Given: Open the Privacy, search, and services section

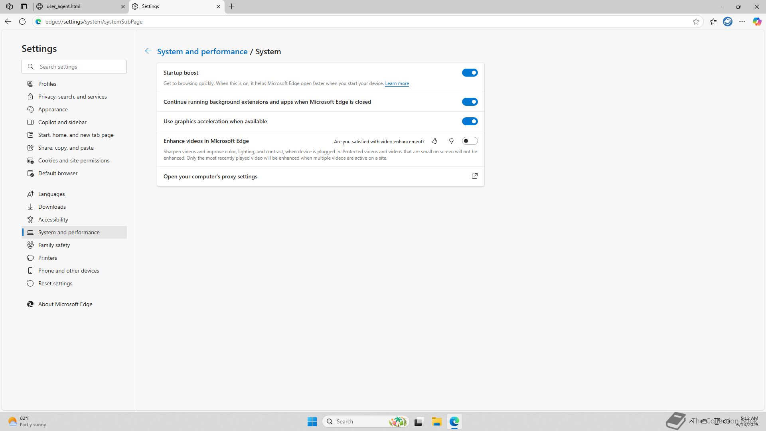Looking at the screenshot, I should pyautogui.click(x=72, y=97).
